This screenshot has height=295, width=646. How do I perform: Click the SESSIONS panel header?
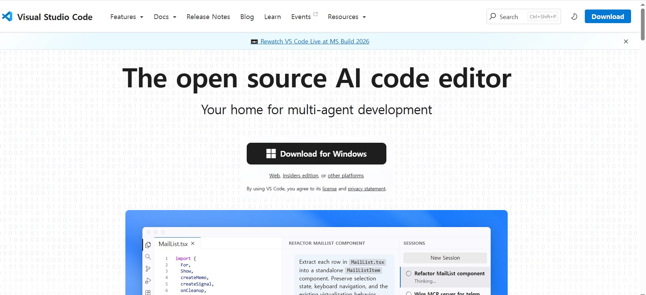click(414, 243)
